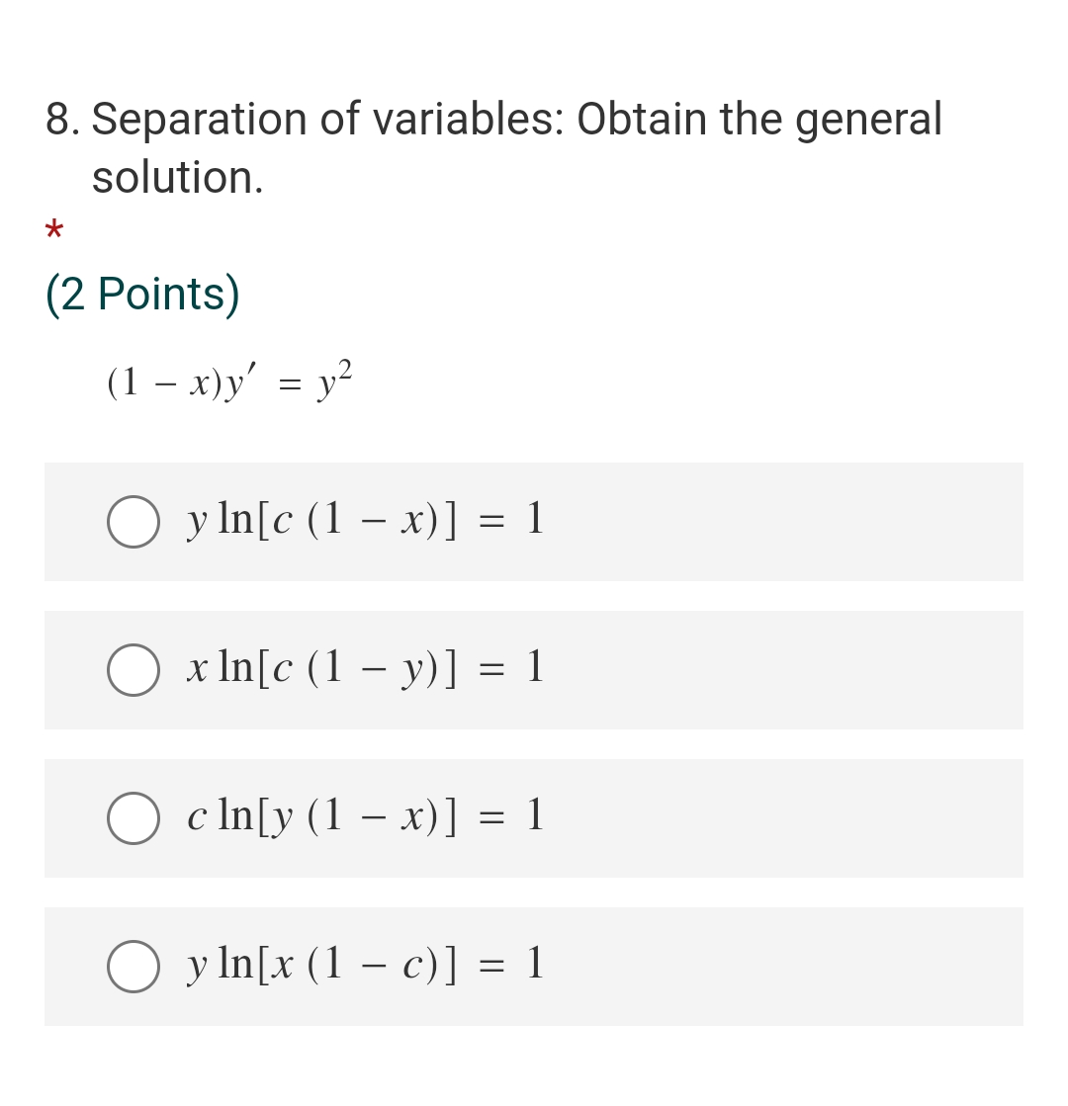The image size is (1068, 1106).
Task: Click the formula text y ln[x(1 − c)] = 1
Action: point(365,965)
